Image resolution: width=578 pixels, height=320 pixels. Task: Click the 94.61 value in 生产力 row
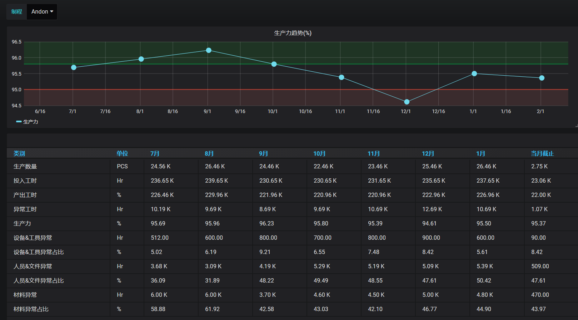(x=429, y=224)
